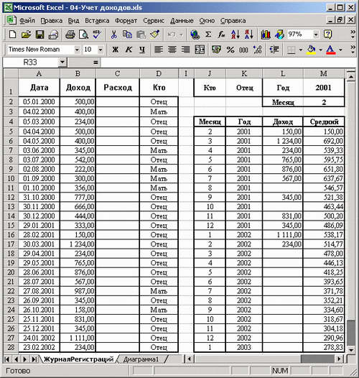Select the ЖурналРегистраций sheet tab

[78, 359]
